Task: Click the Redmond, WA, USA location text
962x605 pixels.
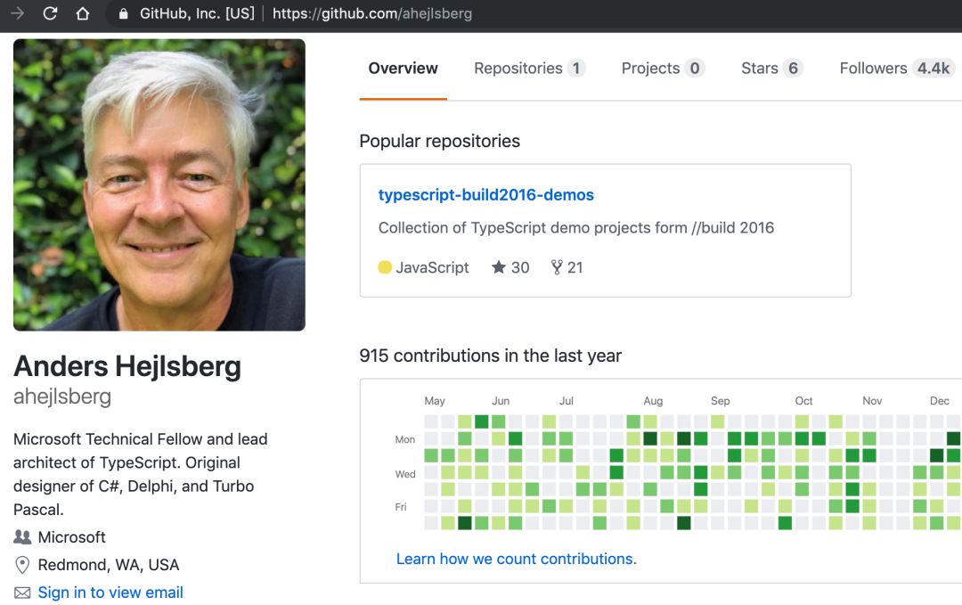Action: (x=109, y=565)
